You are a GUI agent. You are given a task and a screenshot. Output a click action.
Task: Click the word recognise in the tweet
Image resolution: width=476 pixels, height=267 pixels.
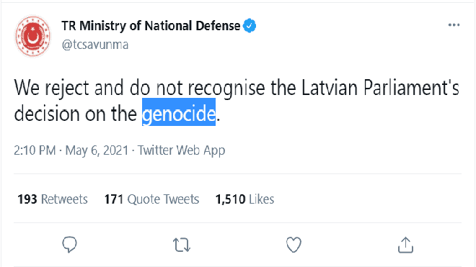pyautogui.click(x=226, y=89)
